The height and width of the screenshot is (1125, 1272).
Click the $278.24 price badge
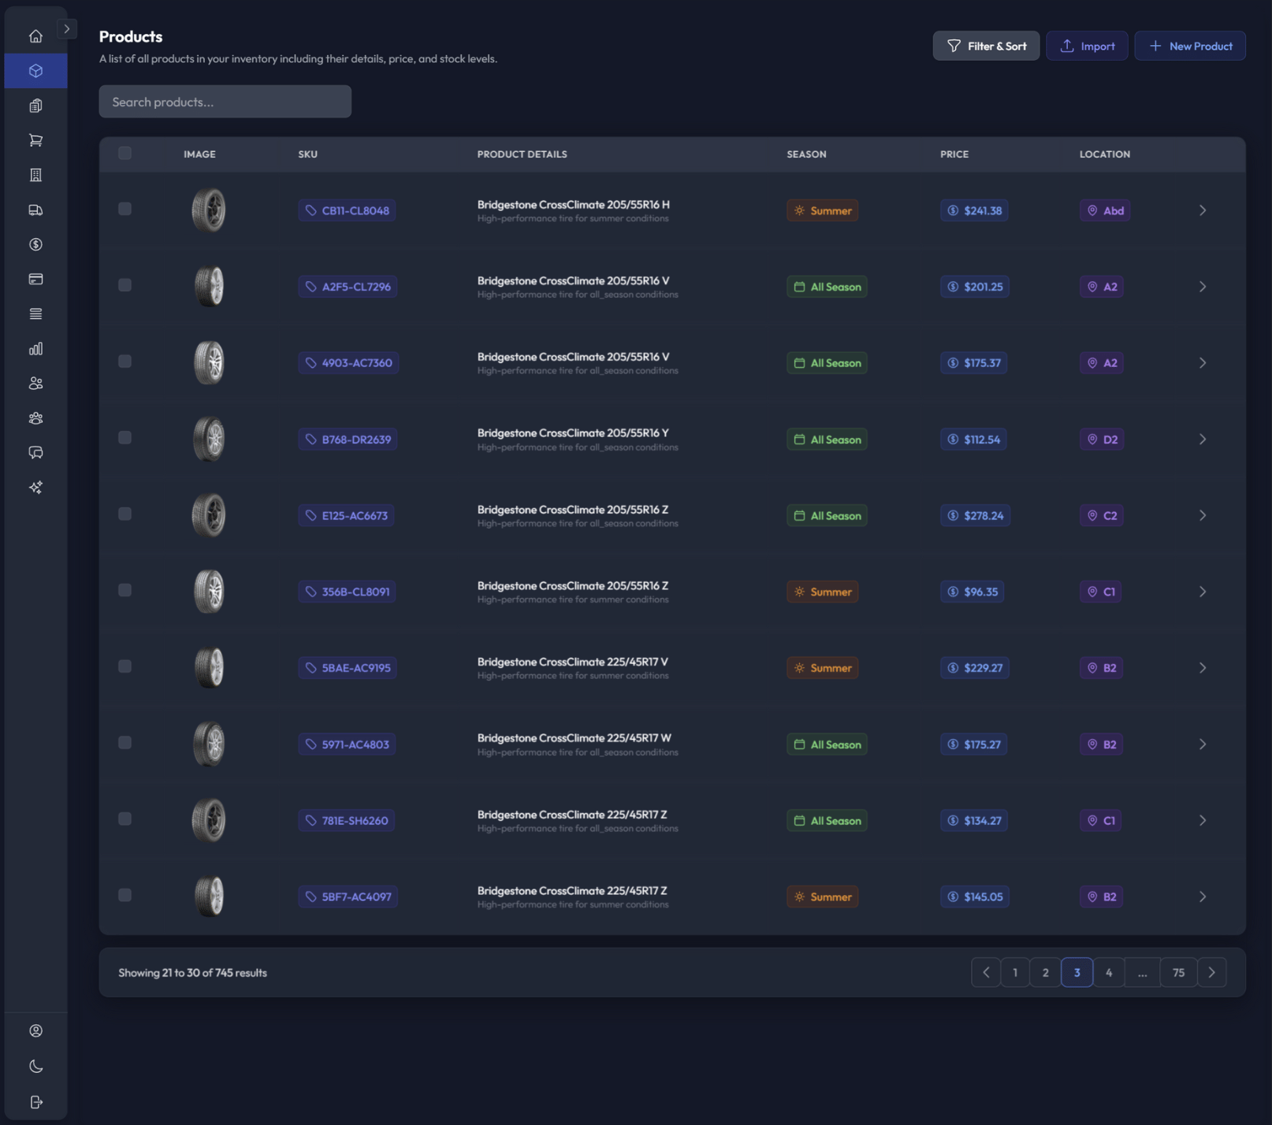tap(976, 515)
